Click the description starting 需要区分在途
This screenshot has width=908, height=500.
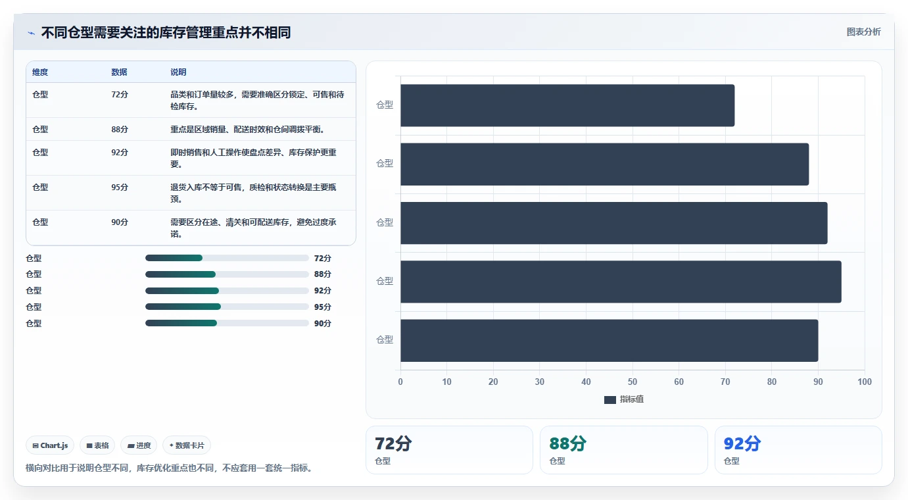coord(253,228)
